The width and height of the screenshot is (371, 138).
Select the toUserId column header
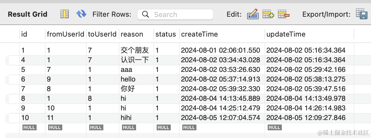pos(102,34)
